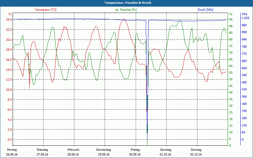
Task: Click the '50' humidity axis value
Action: (x=231, y=79)
